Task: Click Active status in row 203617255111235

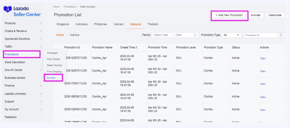Action: [236, 83]
